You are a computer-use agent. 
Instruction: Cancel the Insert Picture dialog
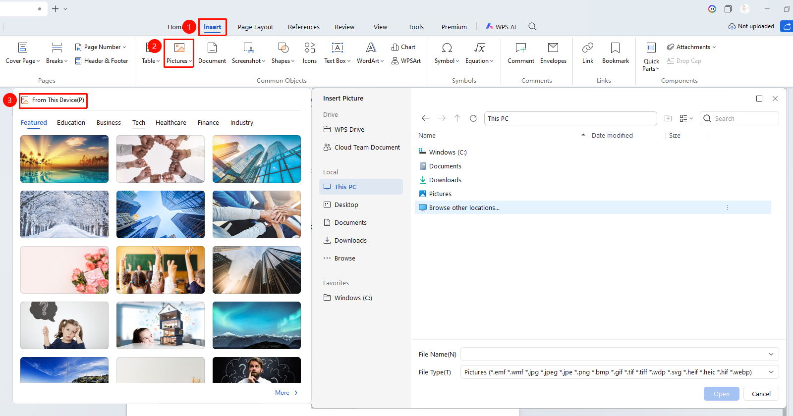(761, 394)
